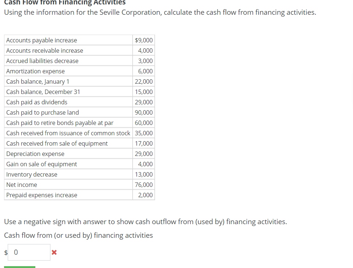
Task: Select the common stock issuance row
Action: (x=68, y=133)
